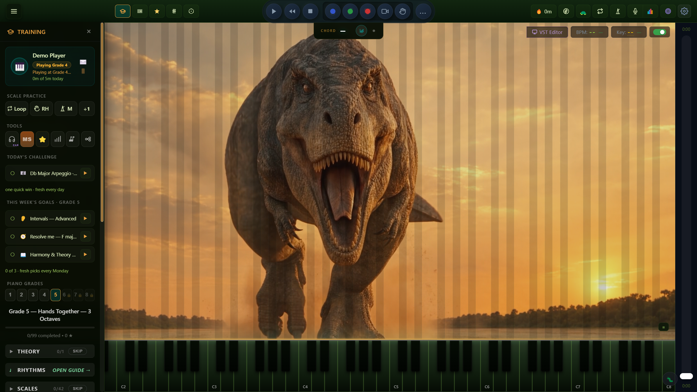Select piano grade 1 tab
The height and width of the screenshot is (392, 697).
10,295
